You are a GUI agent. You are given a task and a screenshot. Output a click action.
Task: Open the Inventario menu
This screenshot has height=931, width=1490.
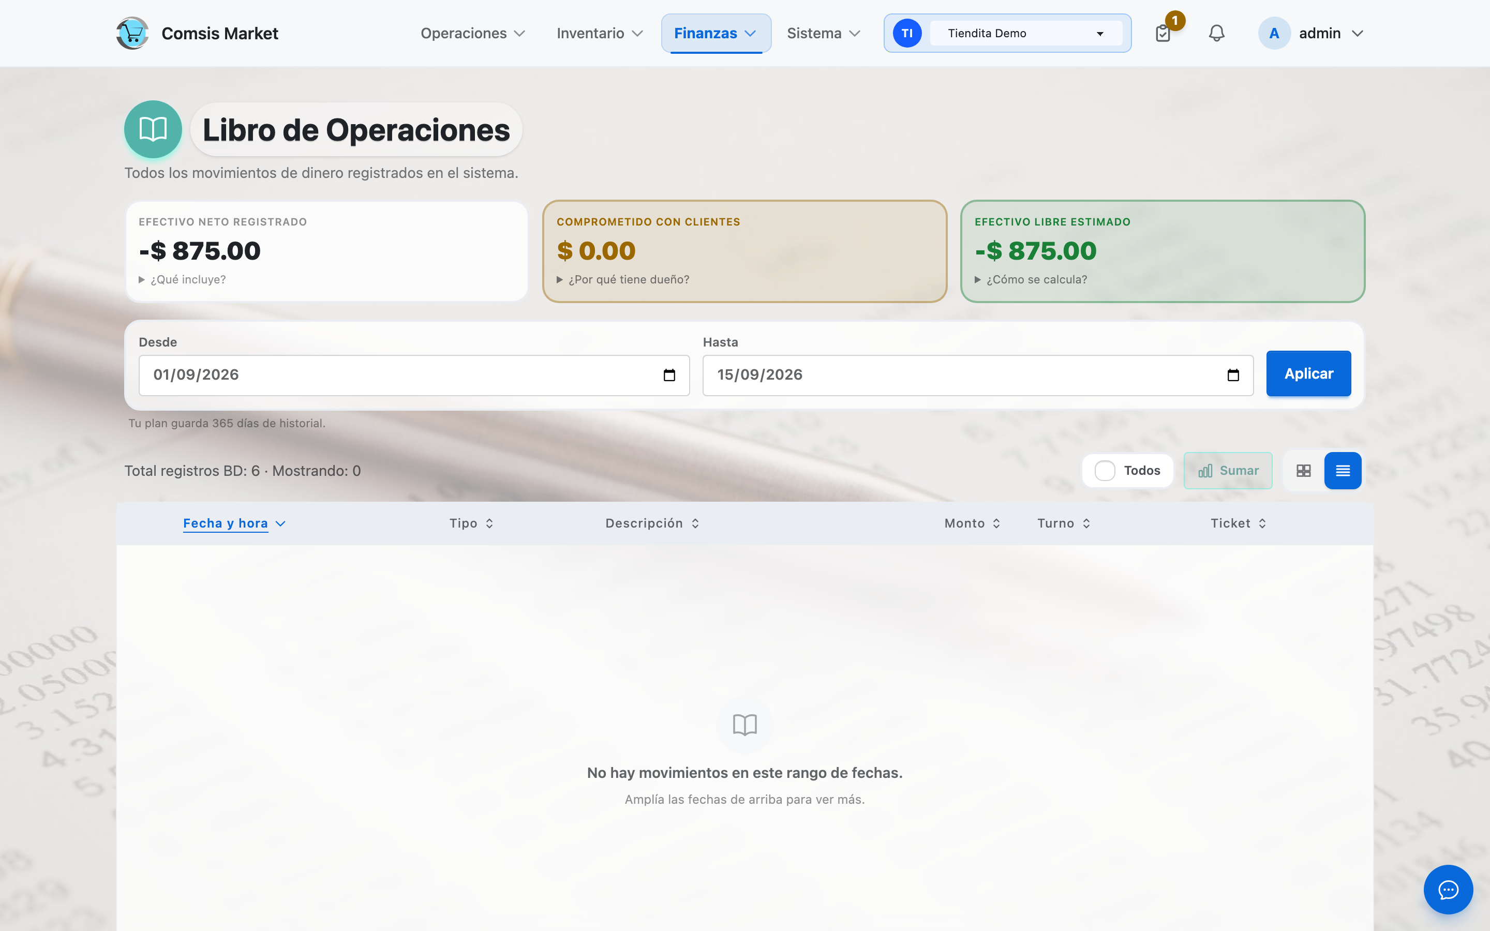pos(599,33)
